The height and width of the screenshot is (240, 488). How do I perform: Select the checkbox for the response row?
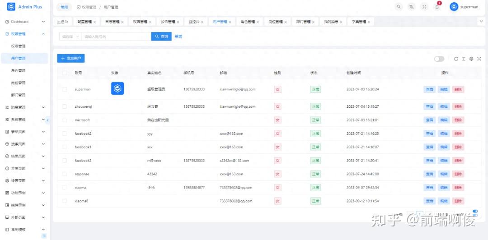(65, 174)
